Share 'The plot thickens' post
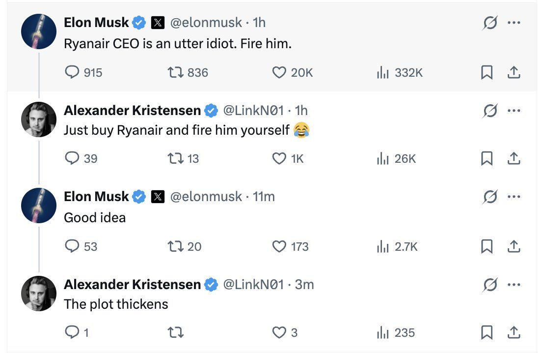The height and width of the screenshot is (353, 542). 513,333
